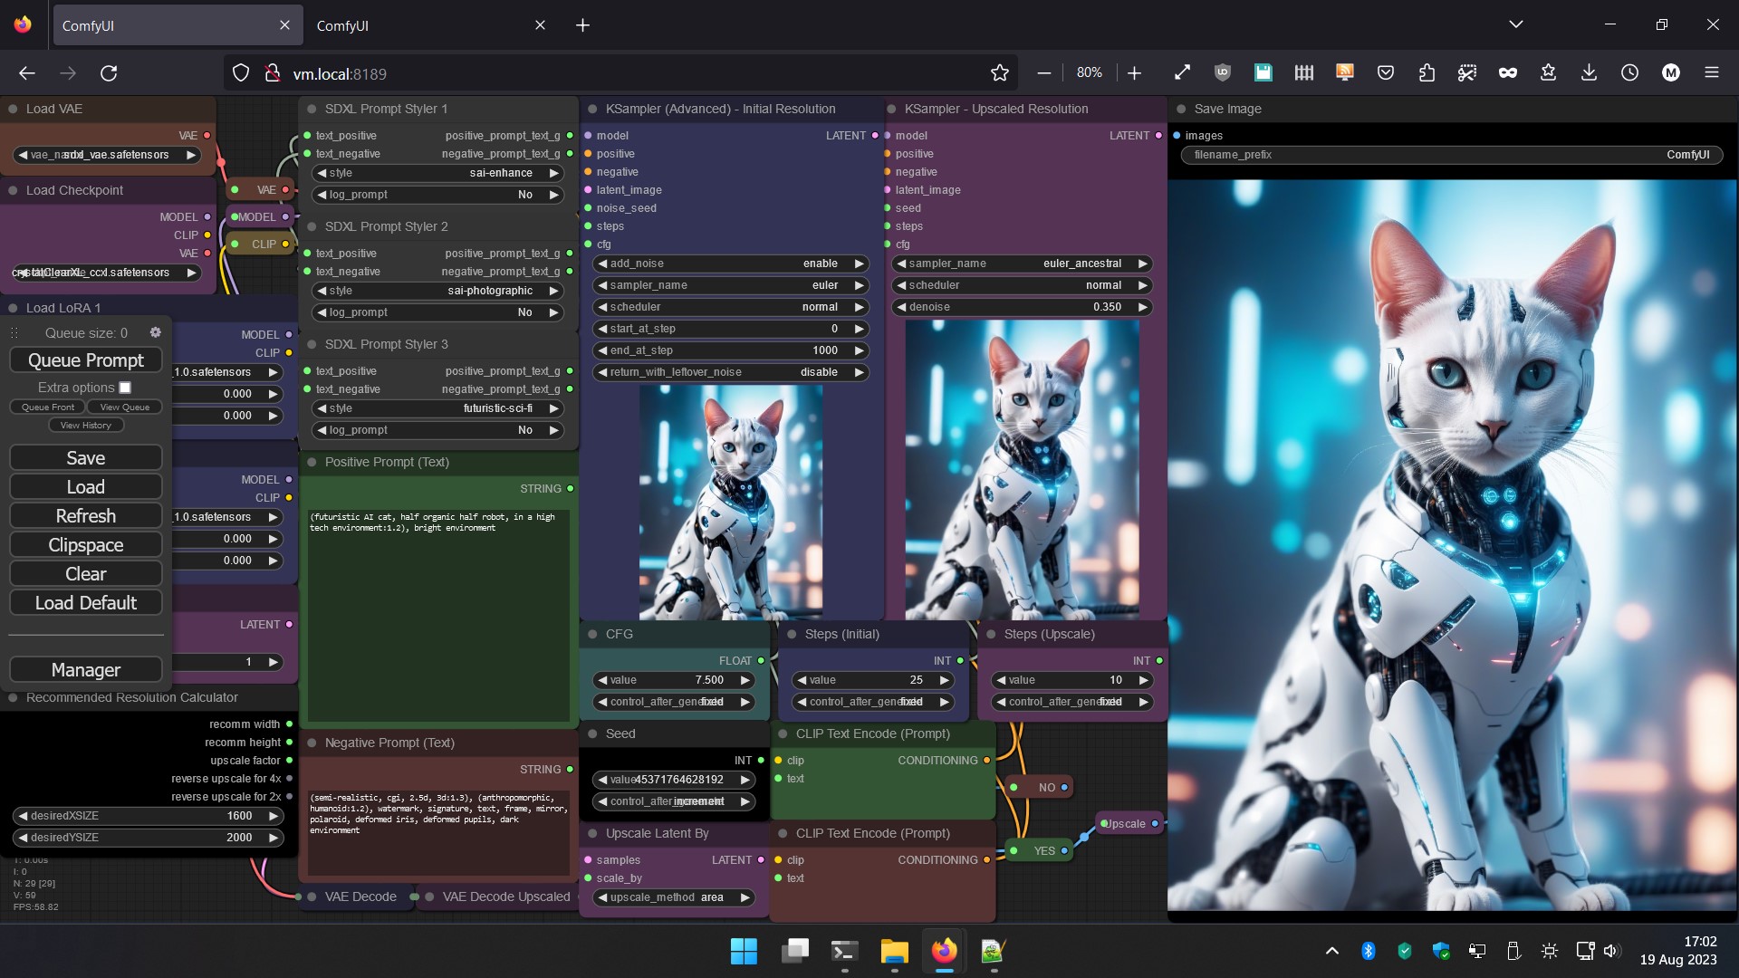Open the Task View taskbar icon

tap(794, 952)
